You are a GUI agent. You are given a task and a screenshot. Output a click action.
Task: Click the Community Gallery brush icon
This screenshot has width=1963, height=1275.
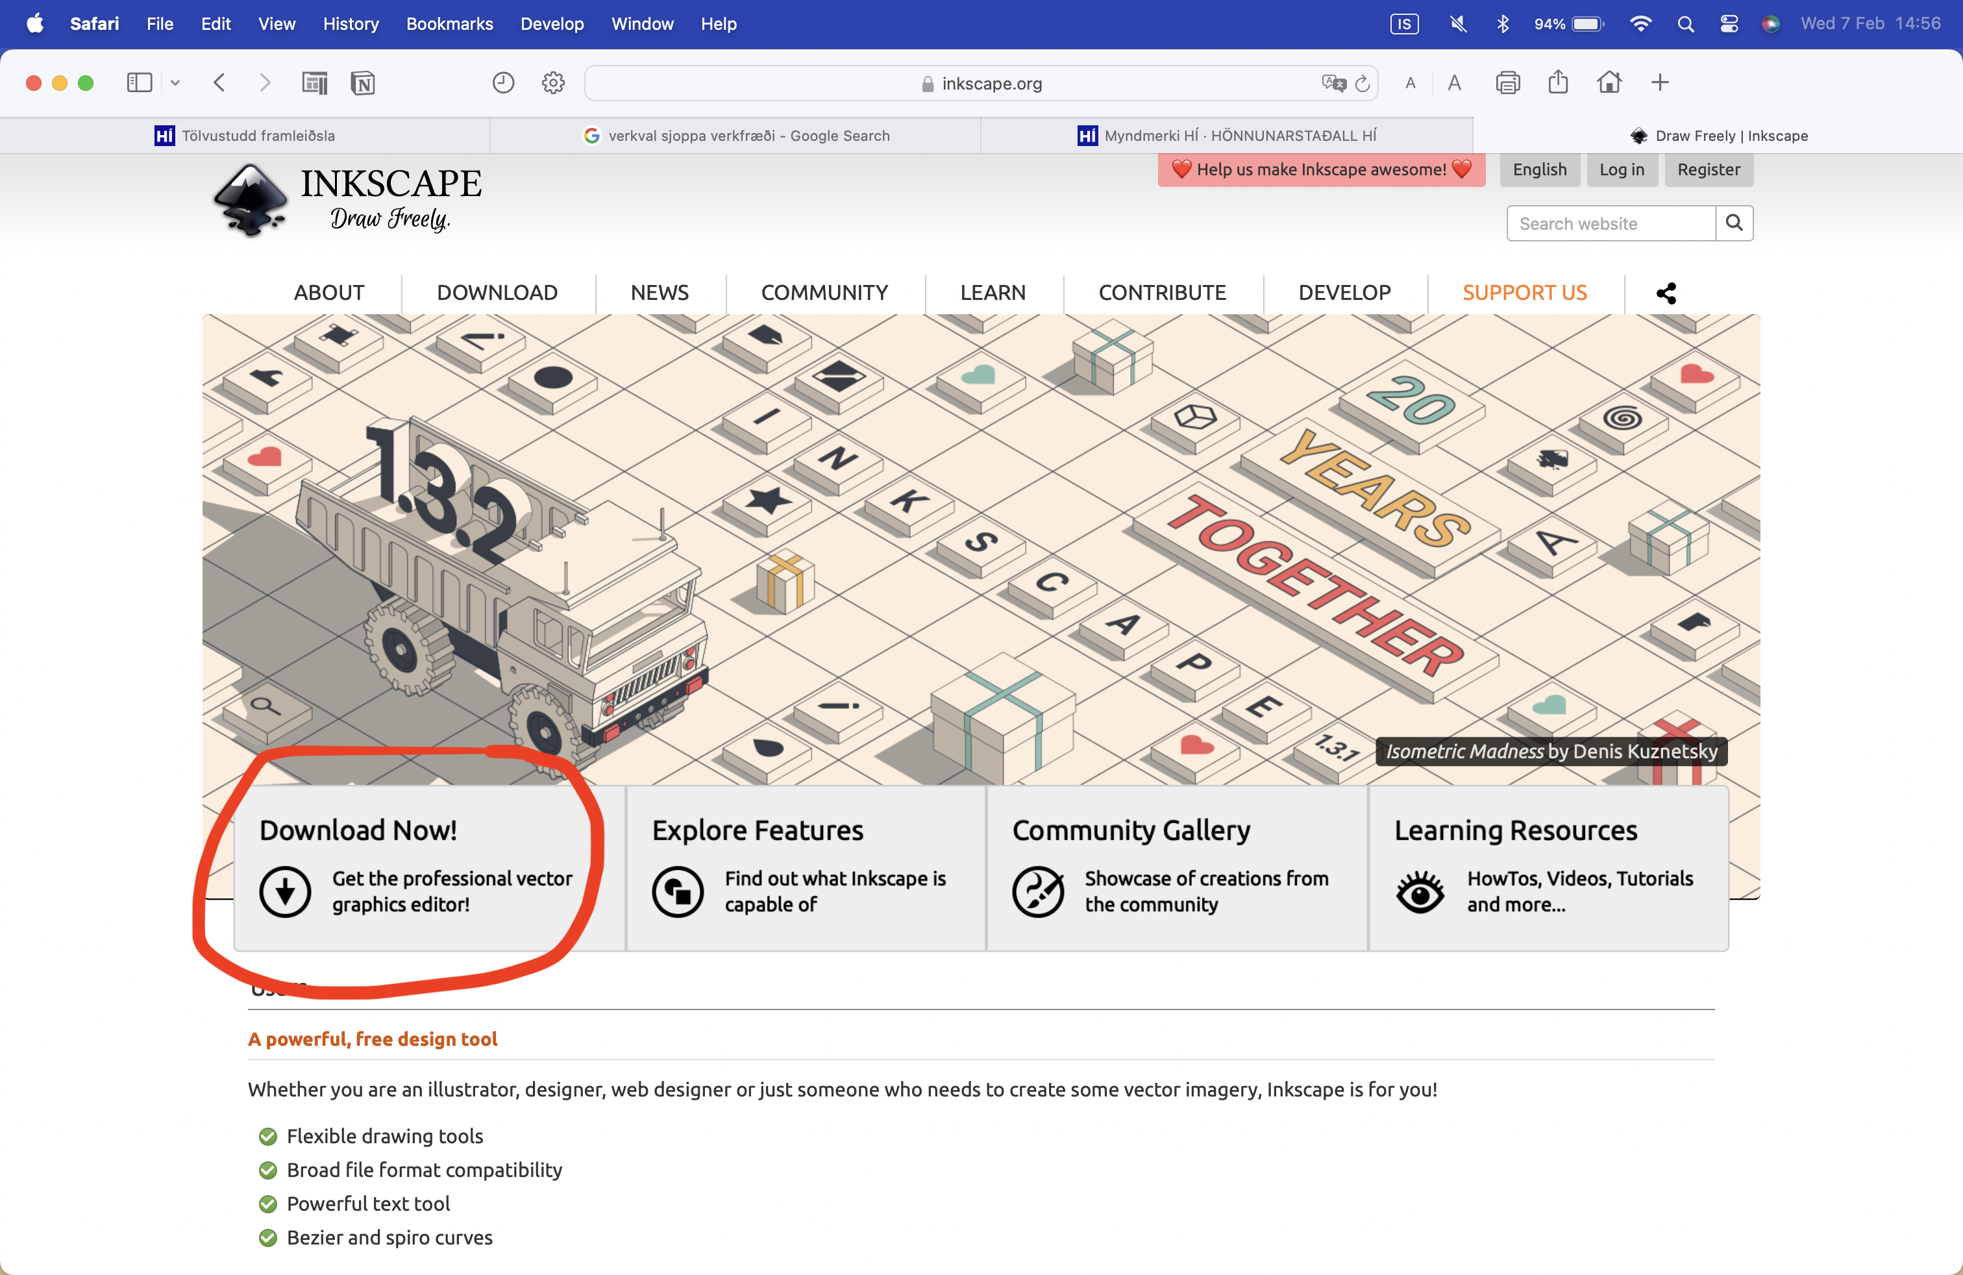(x=1039, y=891)
